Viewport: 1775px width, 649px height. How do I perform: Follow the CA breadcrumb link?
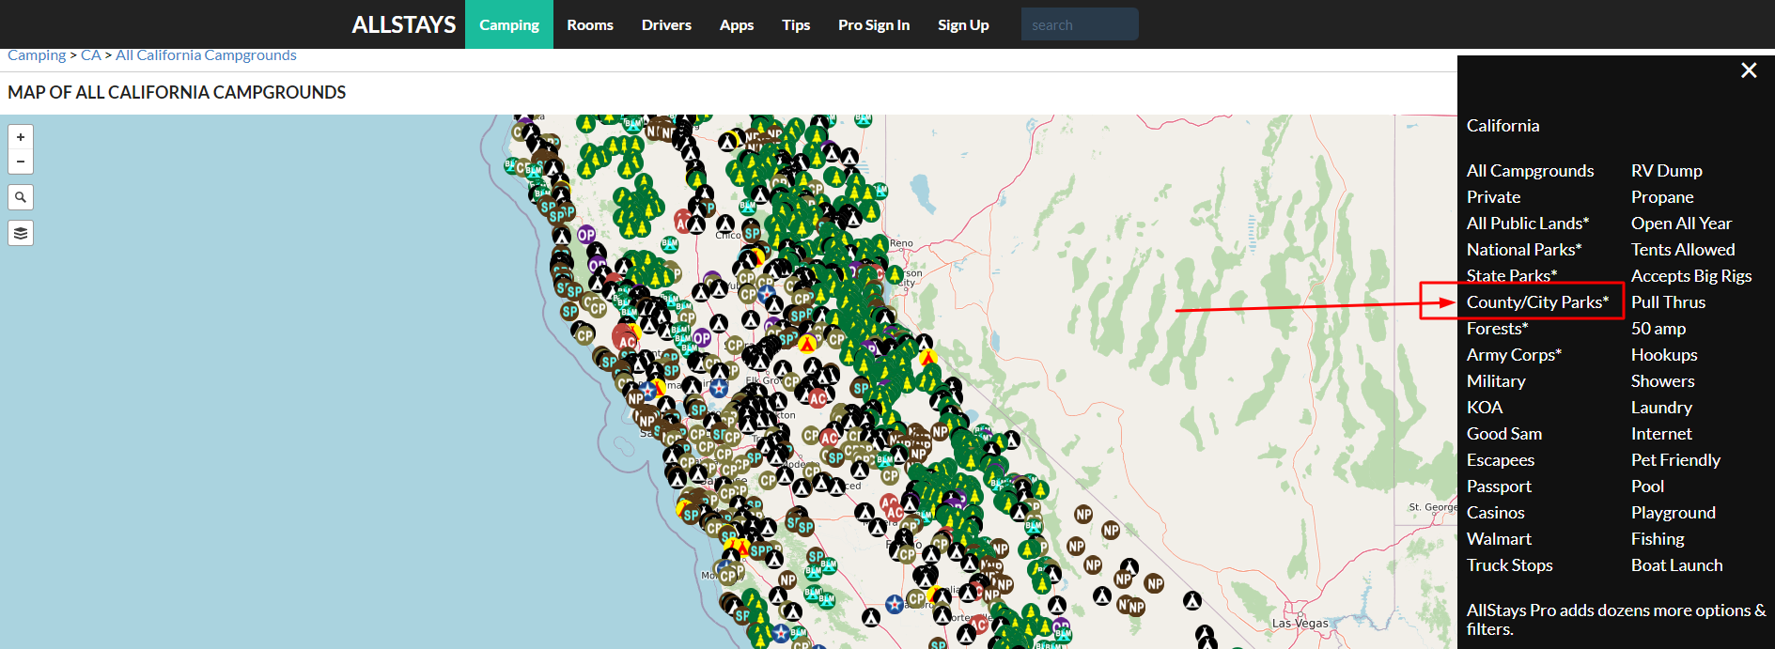click(90, 55)
